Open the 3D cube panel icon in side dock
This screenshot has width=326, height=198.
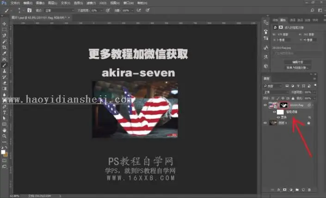click(266, 66)
